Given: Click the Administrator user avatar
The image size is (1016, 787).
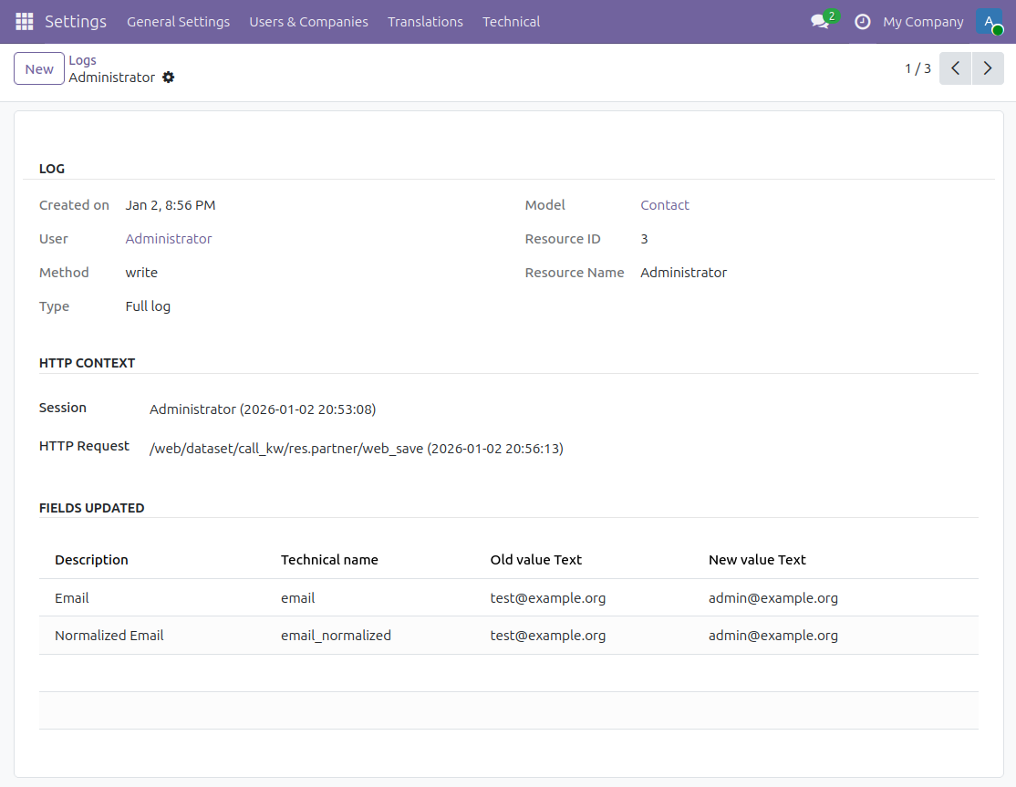Looking at the screenshot, I should (989, 22).
